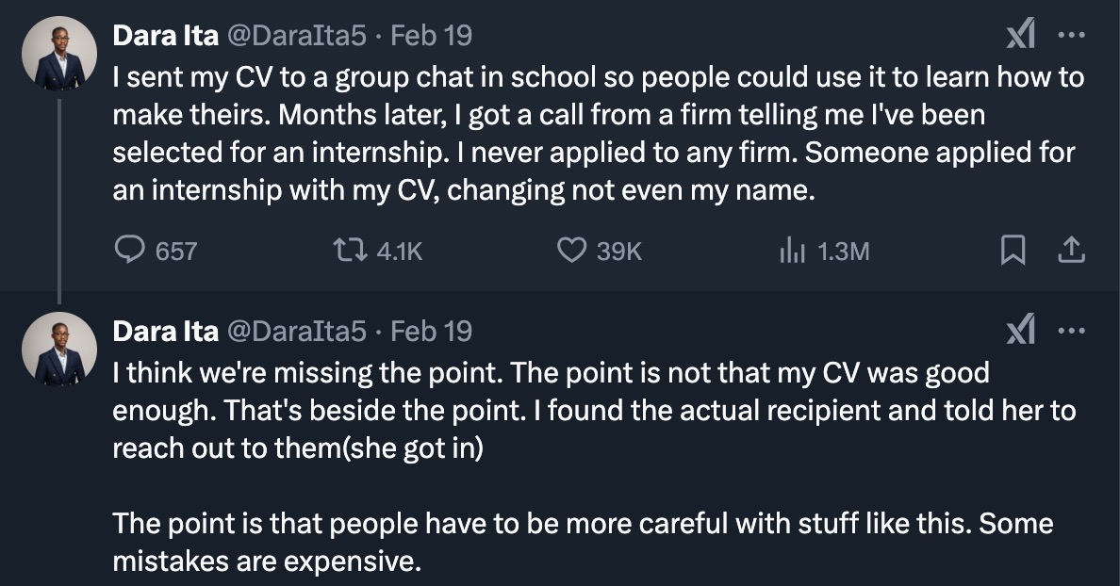Open profile photo beside the 'missing the point' tweet
The image size is (1120, 586).
pyautogui.click(x=59, y=349)
